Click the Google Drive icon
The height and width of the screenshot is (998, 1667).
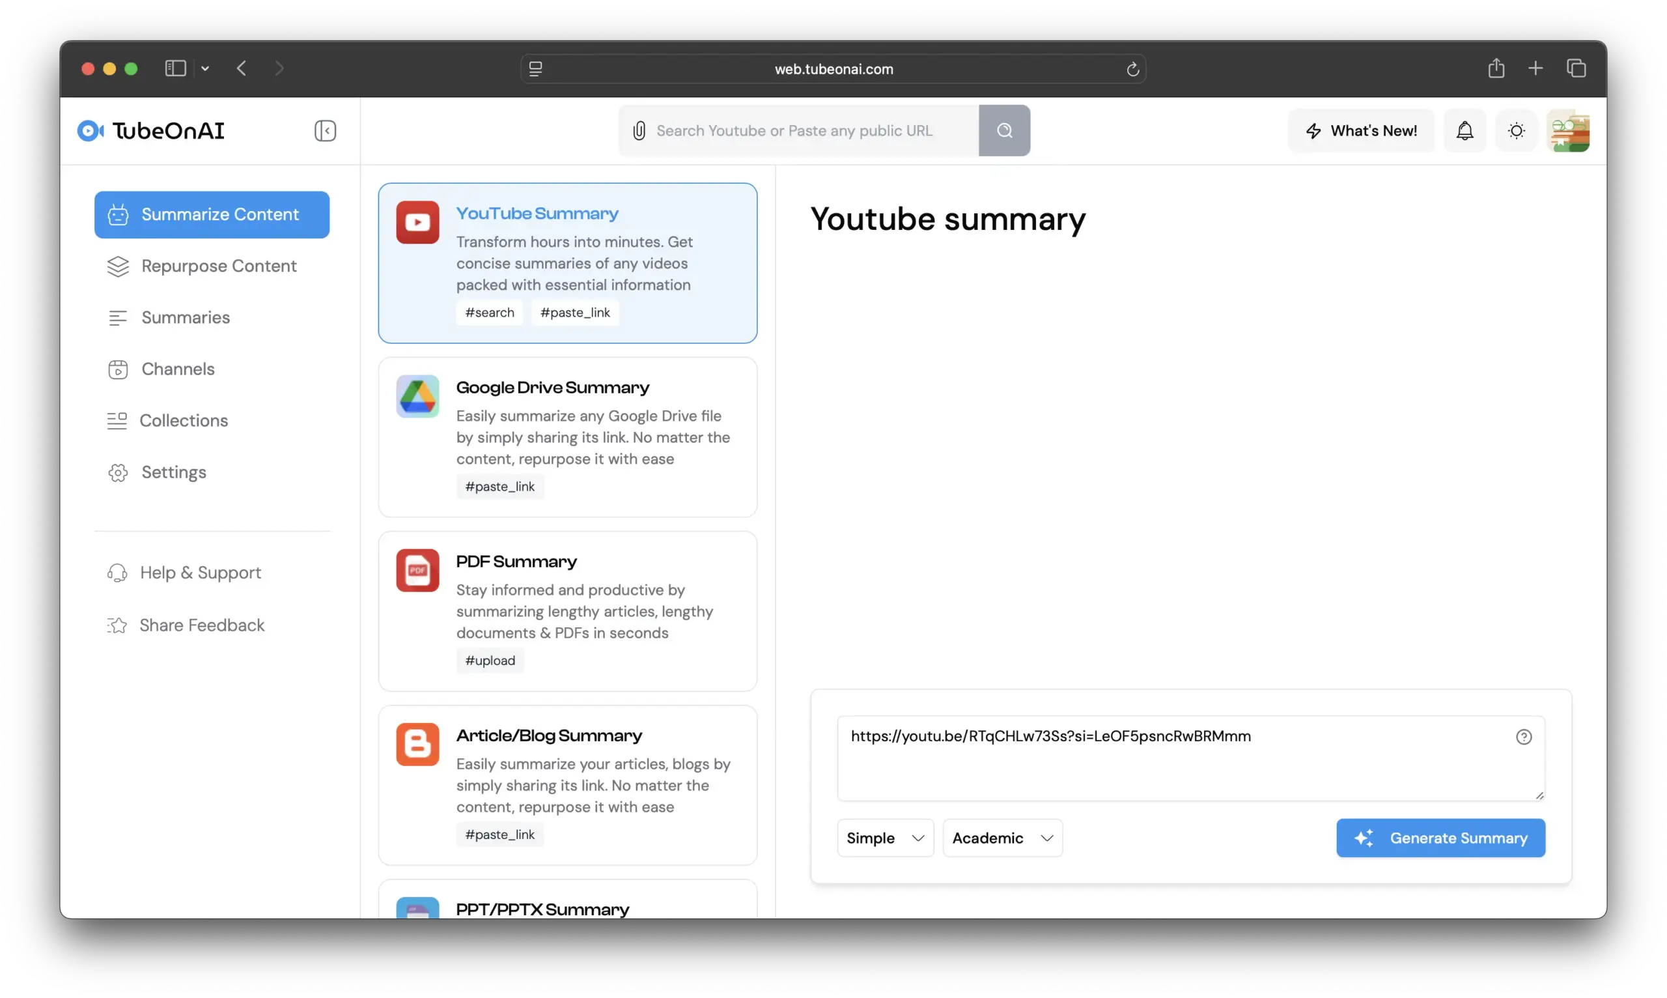click(x=417, y=396)
